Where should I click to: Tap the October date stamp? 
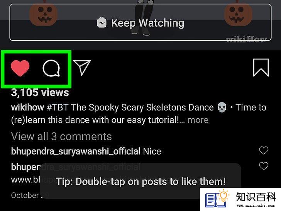coord(30,195)
